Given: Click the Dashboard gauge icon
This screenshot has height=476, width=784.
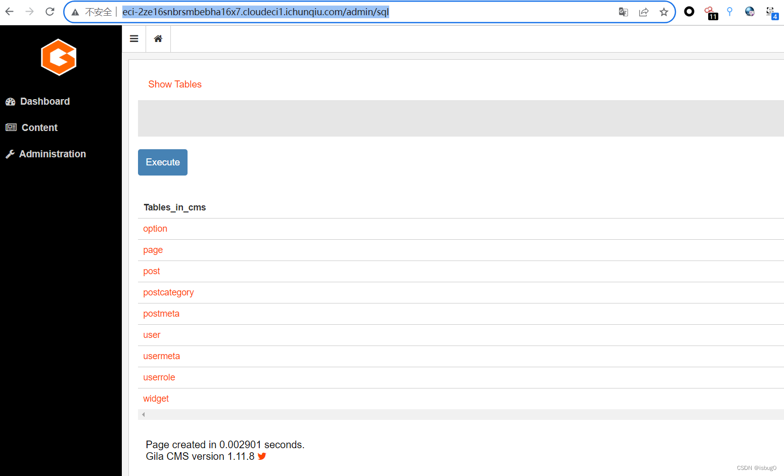Looking at the screenshot, I should click(x=11, y=102).
